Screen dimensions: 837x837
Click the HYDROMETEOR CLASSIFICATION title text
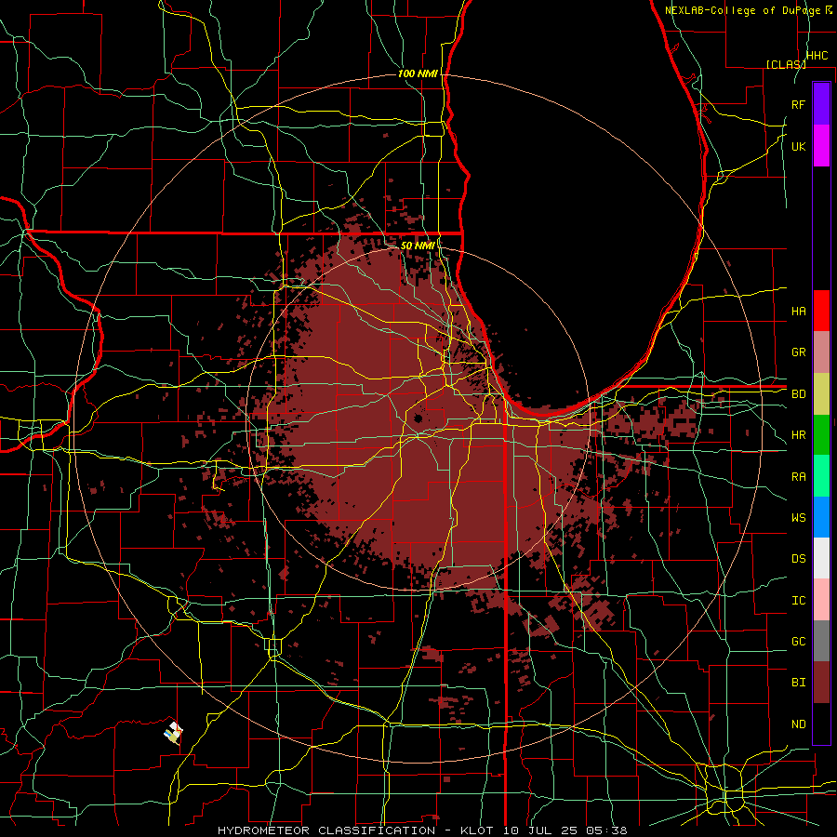(x=326, y=830)
